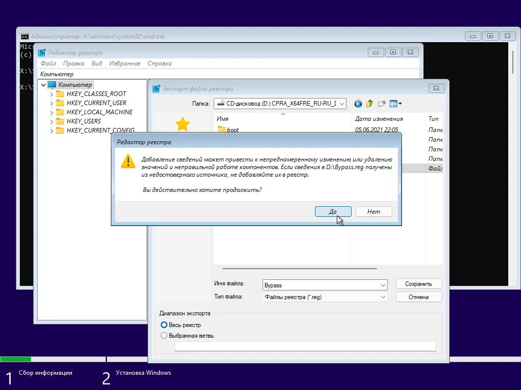Image resolution: width=521 pixels, height=390 pixels.
Task: Minimize the Редактор реестра window
Action: coord(376,52)
